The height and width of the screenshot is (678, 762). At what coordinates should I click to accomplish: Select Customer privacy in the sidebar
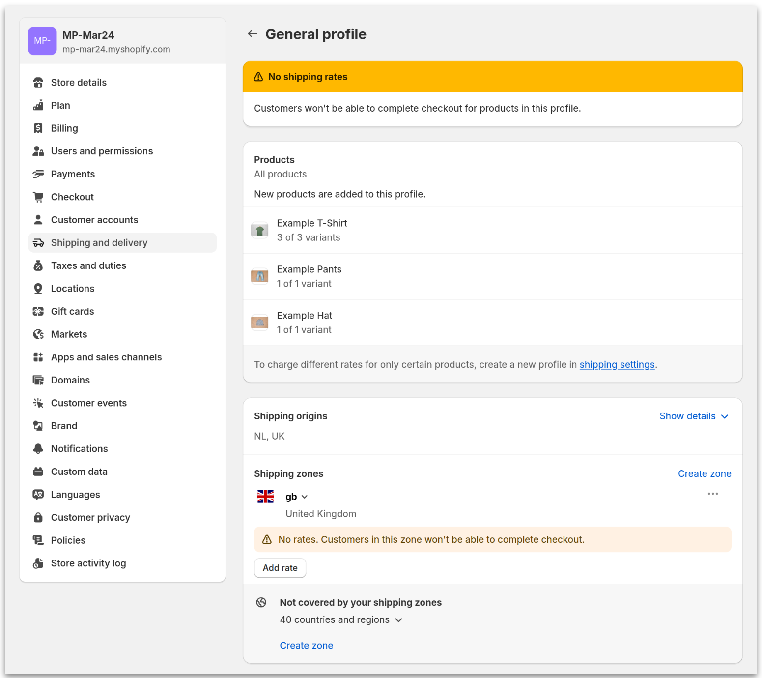(x=90, y=517)
